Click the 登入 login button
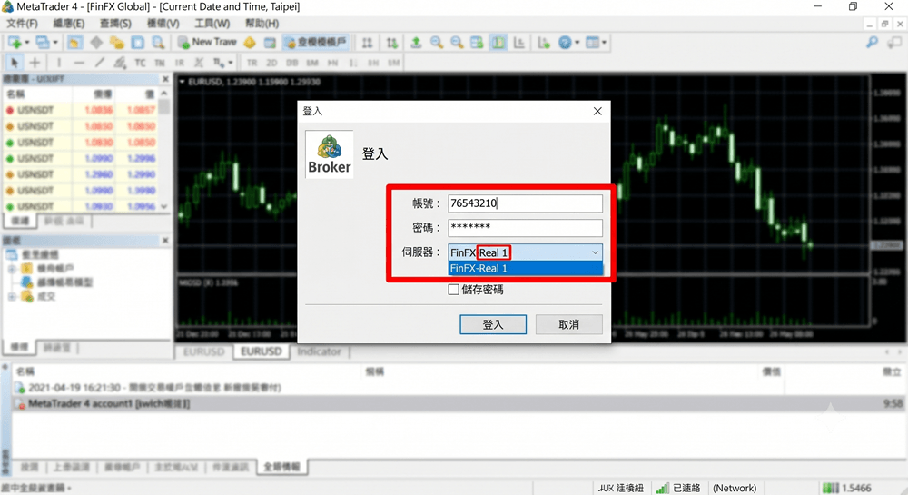This screenshot has width=908, height=495. tap(493, 324)
